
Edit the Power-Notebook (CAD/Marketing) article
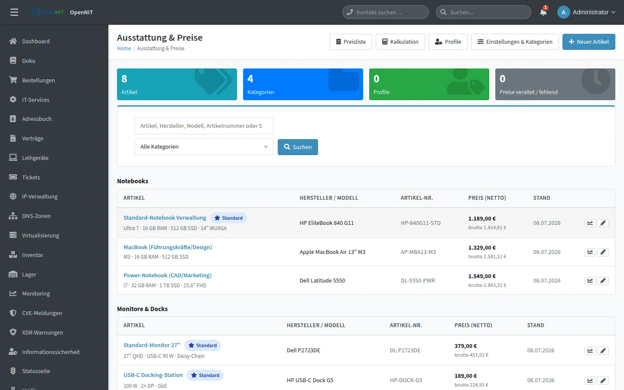(x=603, y=281)
